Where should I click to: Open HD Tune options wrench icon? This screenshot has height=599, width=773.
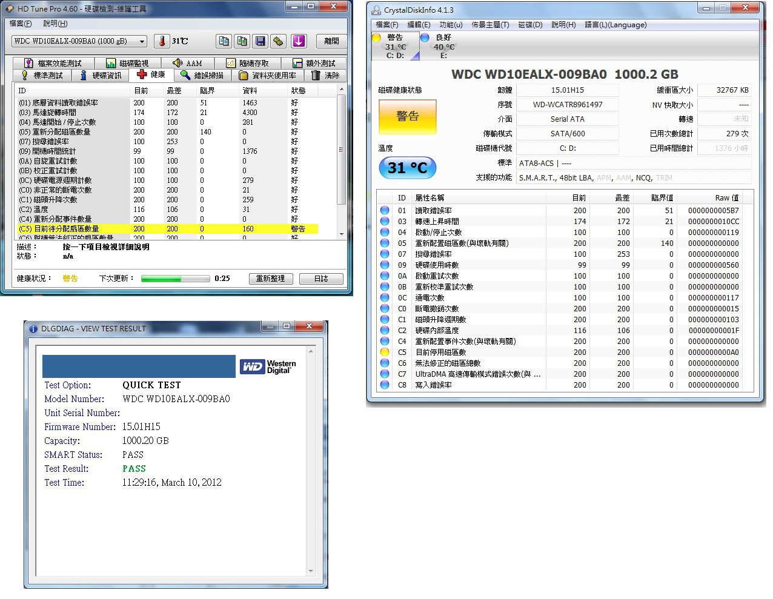pyautogui.click(x=278, y=41)
